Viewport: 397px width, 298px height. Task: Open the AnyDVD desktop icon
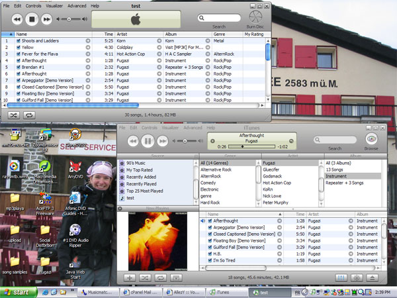75,170
